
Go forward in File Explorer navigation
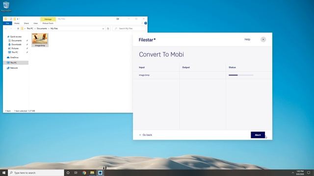(11, 29)
